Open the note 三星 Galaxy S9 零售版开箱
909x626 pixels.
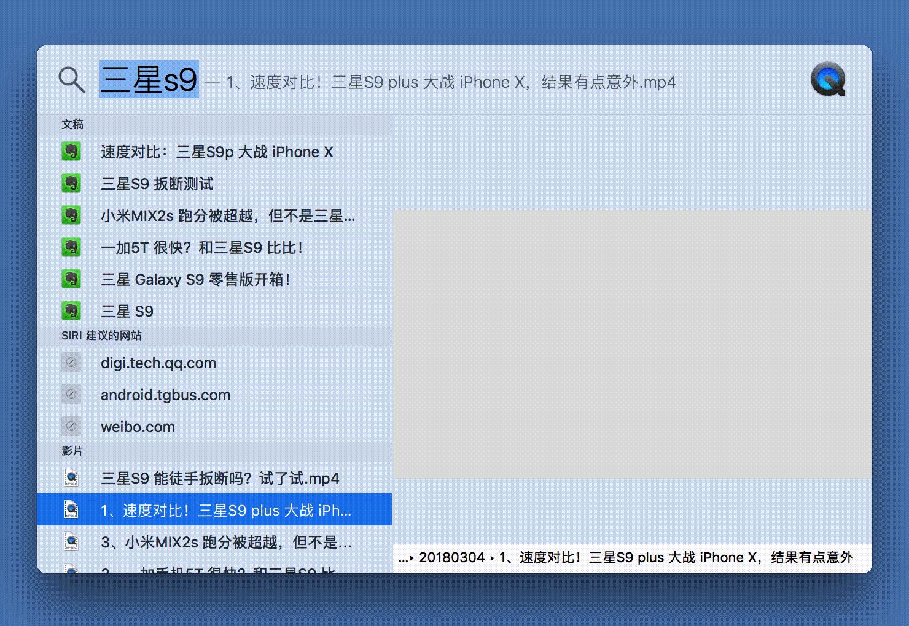197,279
